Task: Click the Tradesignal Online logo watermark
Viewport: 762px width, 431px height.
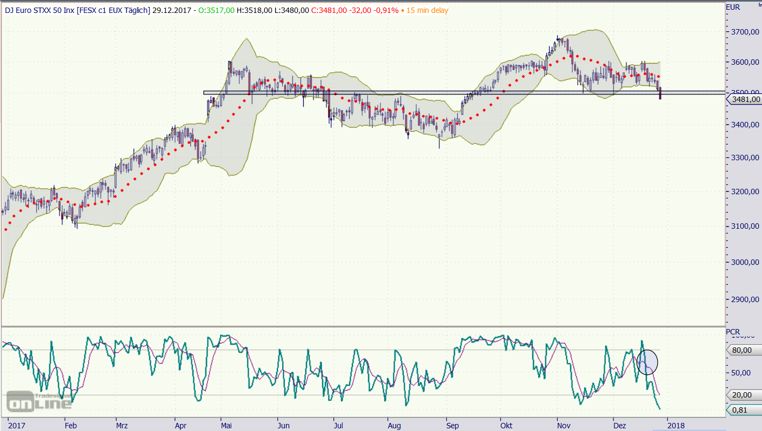Action: coord(39,401)
